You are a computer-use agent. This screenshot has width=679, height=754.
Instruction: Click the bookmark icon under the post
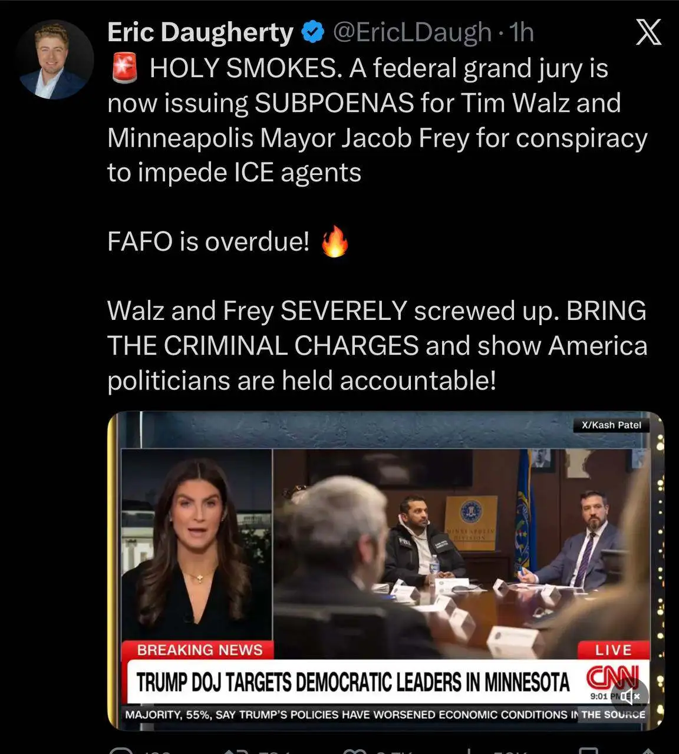coord(589,750)
